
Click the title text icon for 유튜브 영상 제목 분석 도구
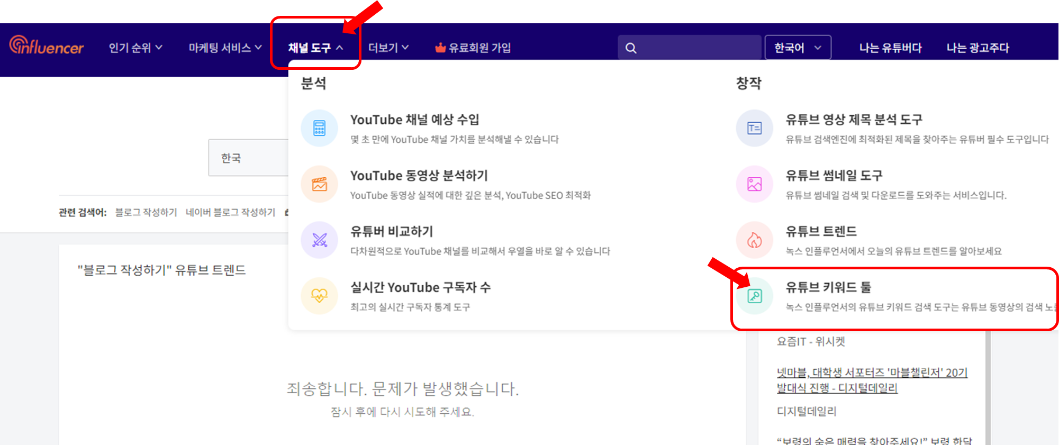tap(754, 128)
